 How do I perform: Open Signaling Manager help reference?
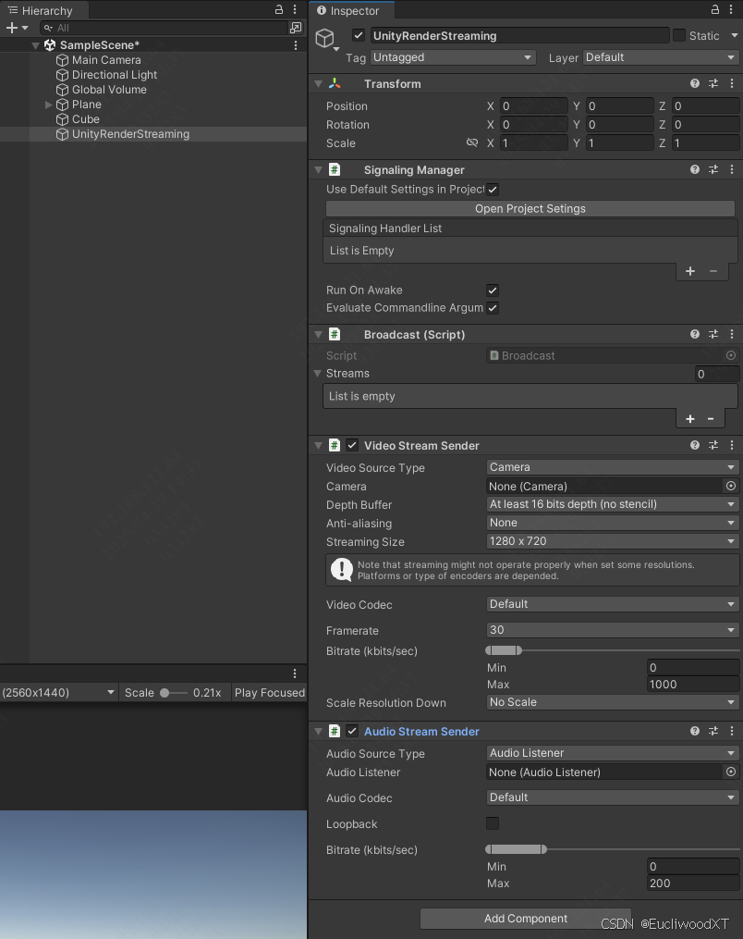(x=695, y=169)
